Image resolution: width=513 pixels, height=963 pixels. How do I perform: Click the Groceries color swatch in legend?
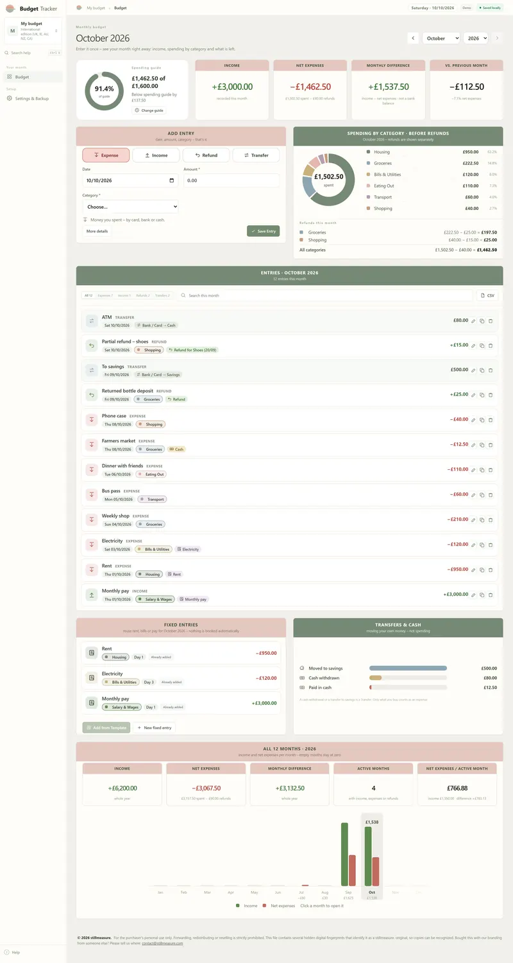coord(368,163)
